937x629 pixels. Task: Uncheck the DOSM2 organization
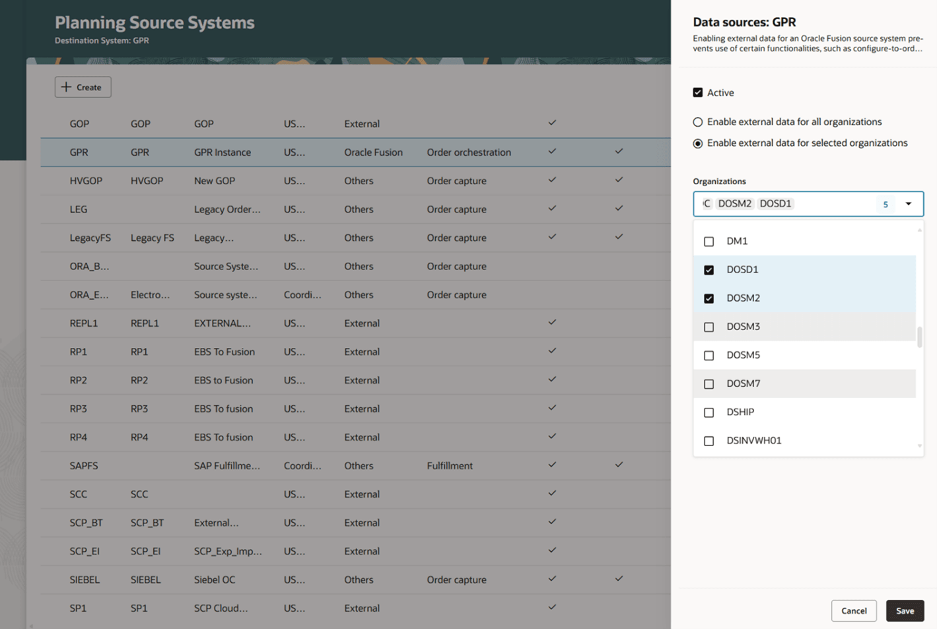pos(709,298)
